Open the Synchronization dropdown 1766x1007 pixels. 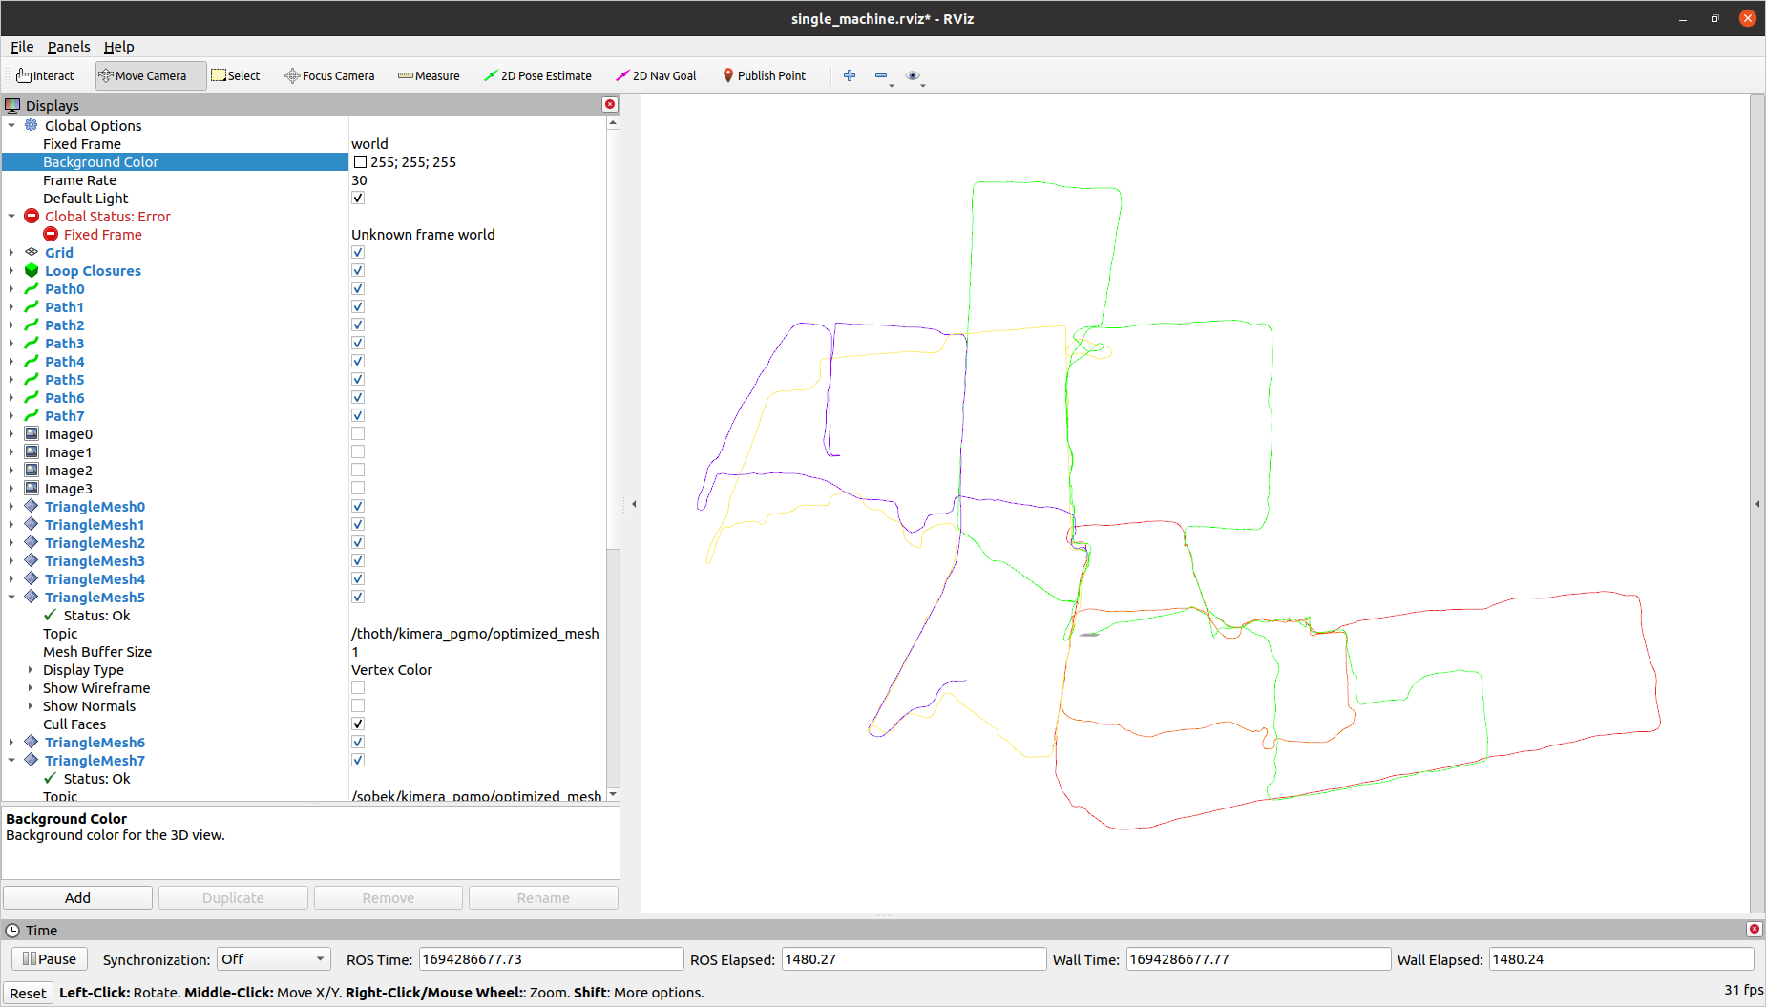(x=273, y=959)
